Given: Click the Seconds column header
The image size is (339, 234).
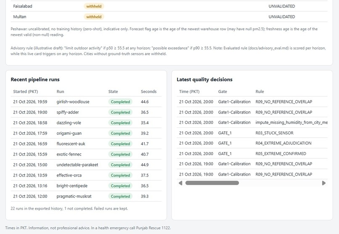Looking at the screenshot, I should [149, 92].
